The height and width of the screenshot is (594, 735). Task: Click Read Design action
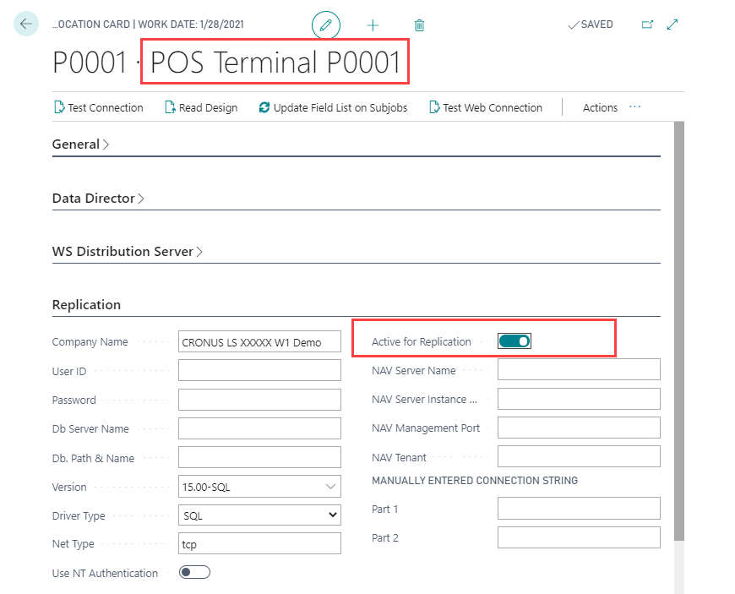coord(201,108)
